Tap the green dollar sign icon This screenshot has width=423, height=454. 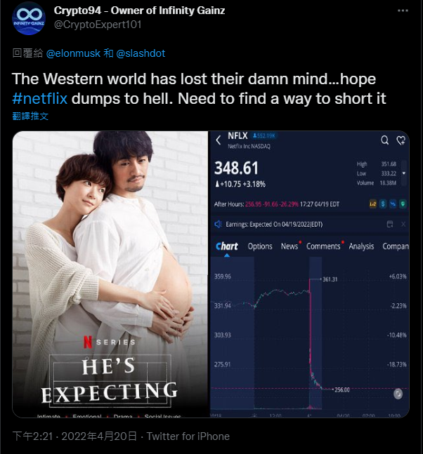click(x=383, y=204)
